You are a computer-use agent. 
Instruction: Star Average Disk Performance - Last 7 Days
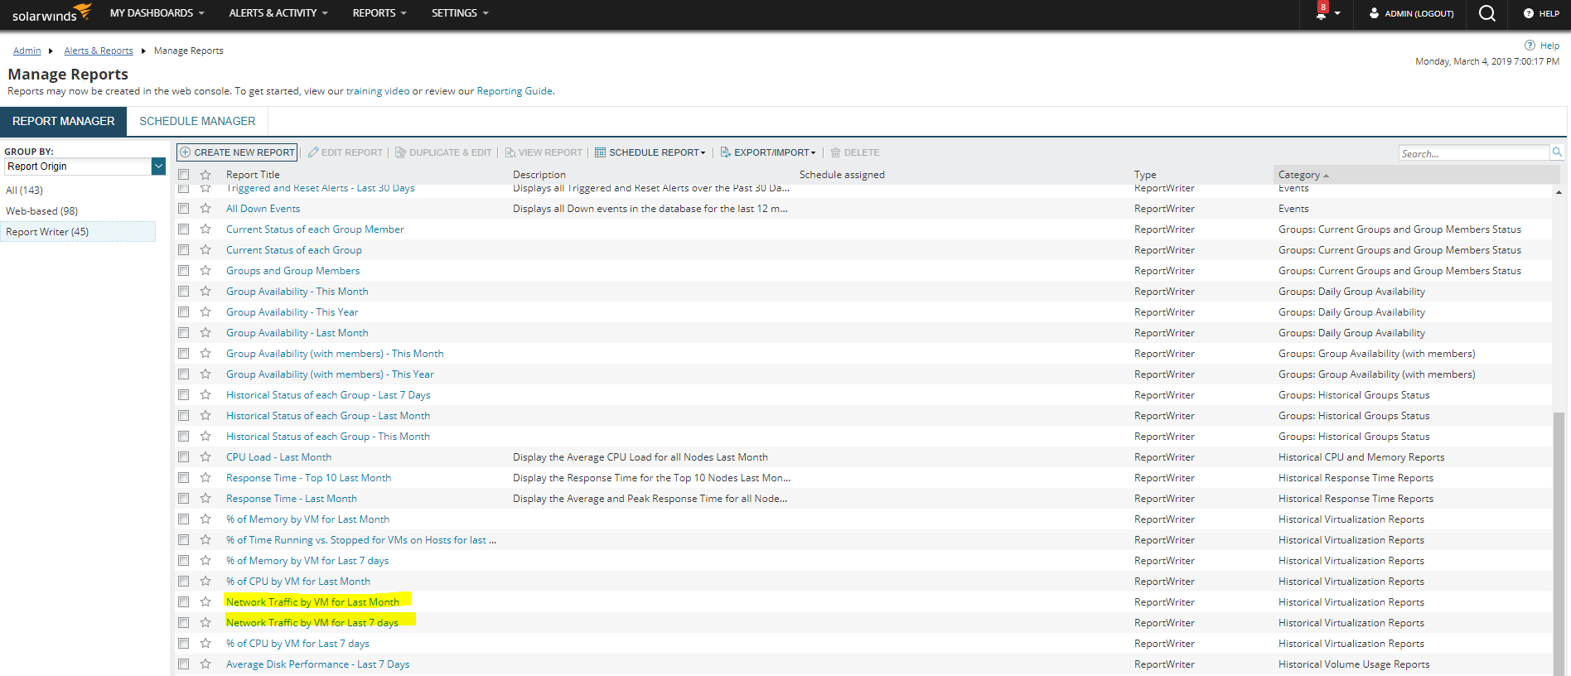[205, 664]
